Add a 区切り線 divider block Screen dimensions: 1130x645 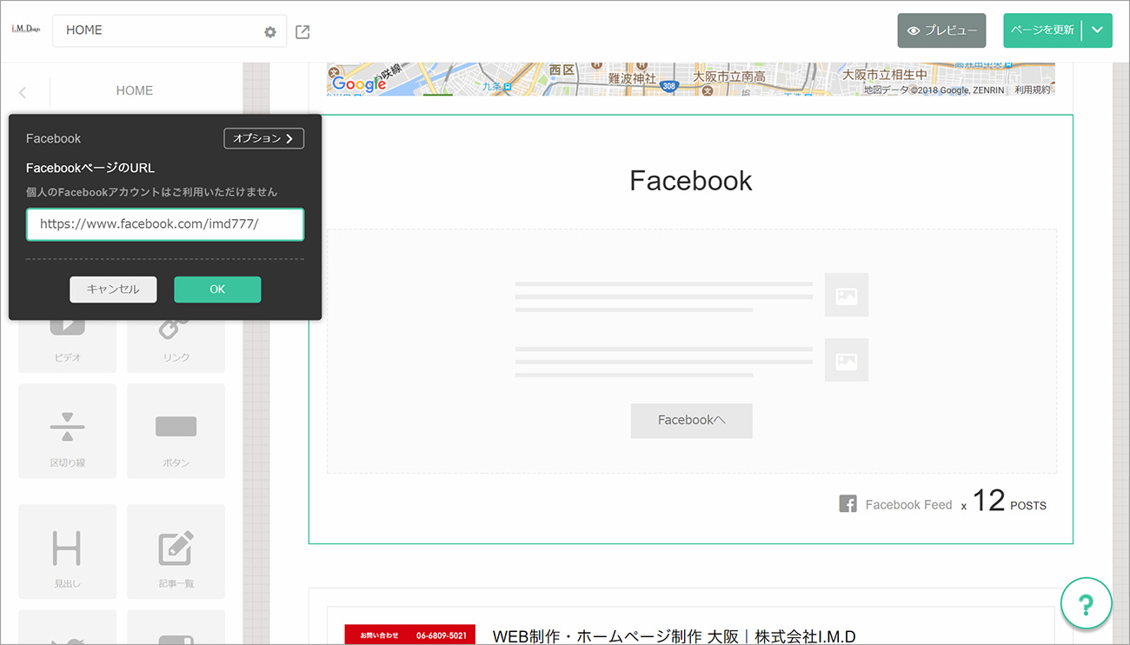click(67, 431)
